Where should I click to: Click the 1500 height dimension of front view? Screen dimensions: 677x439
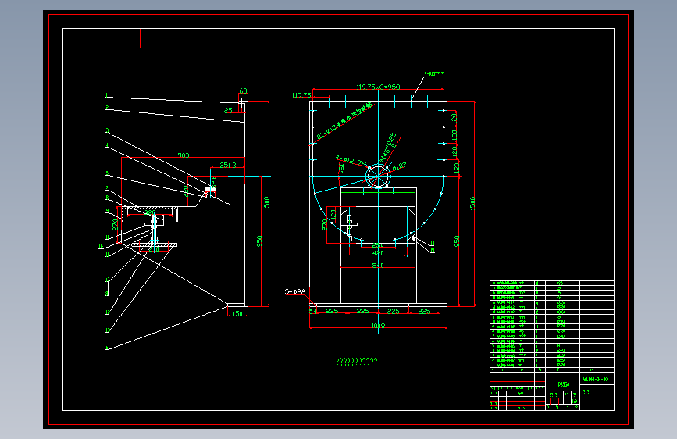pos(472,204)
